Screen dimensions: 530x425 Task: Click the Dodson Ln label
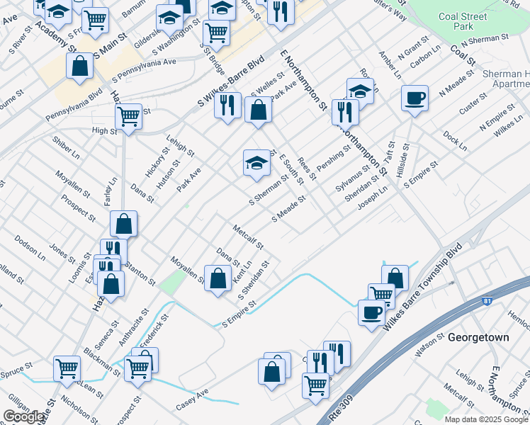tap(30, 248)
